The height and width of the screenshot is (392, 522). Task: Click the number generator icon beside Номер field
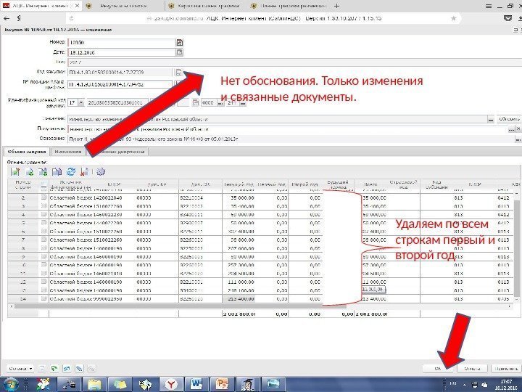[180, 43]
